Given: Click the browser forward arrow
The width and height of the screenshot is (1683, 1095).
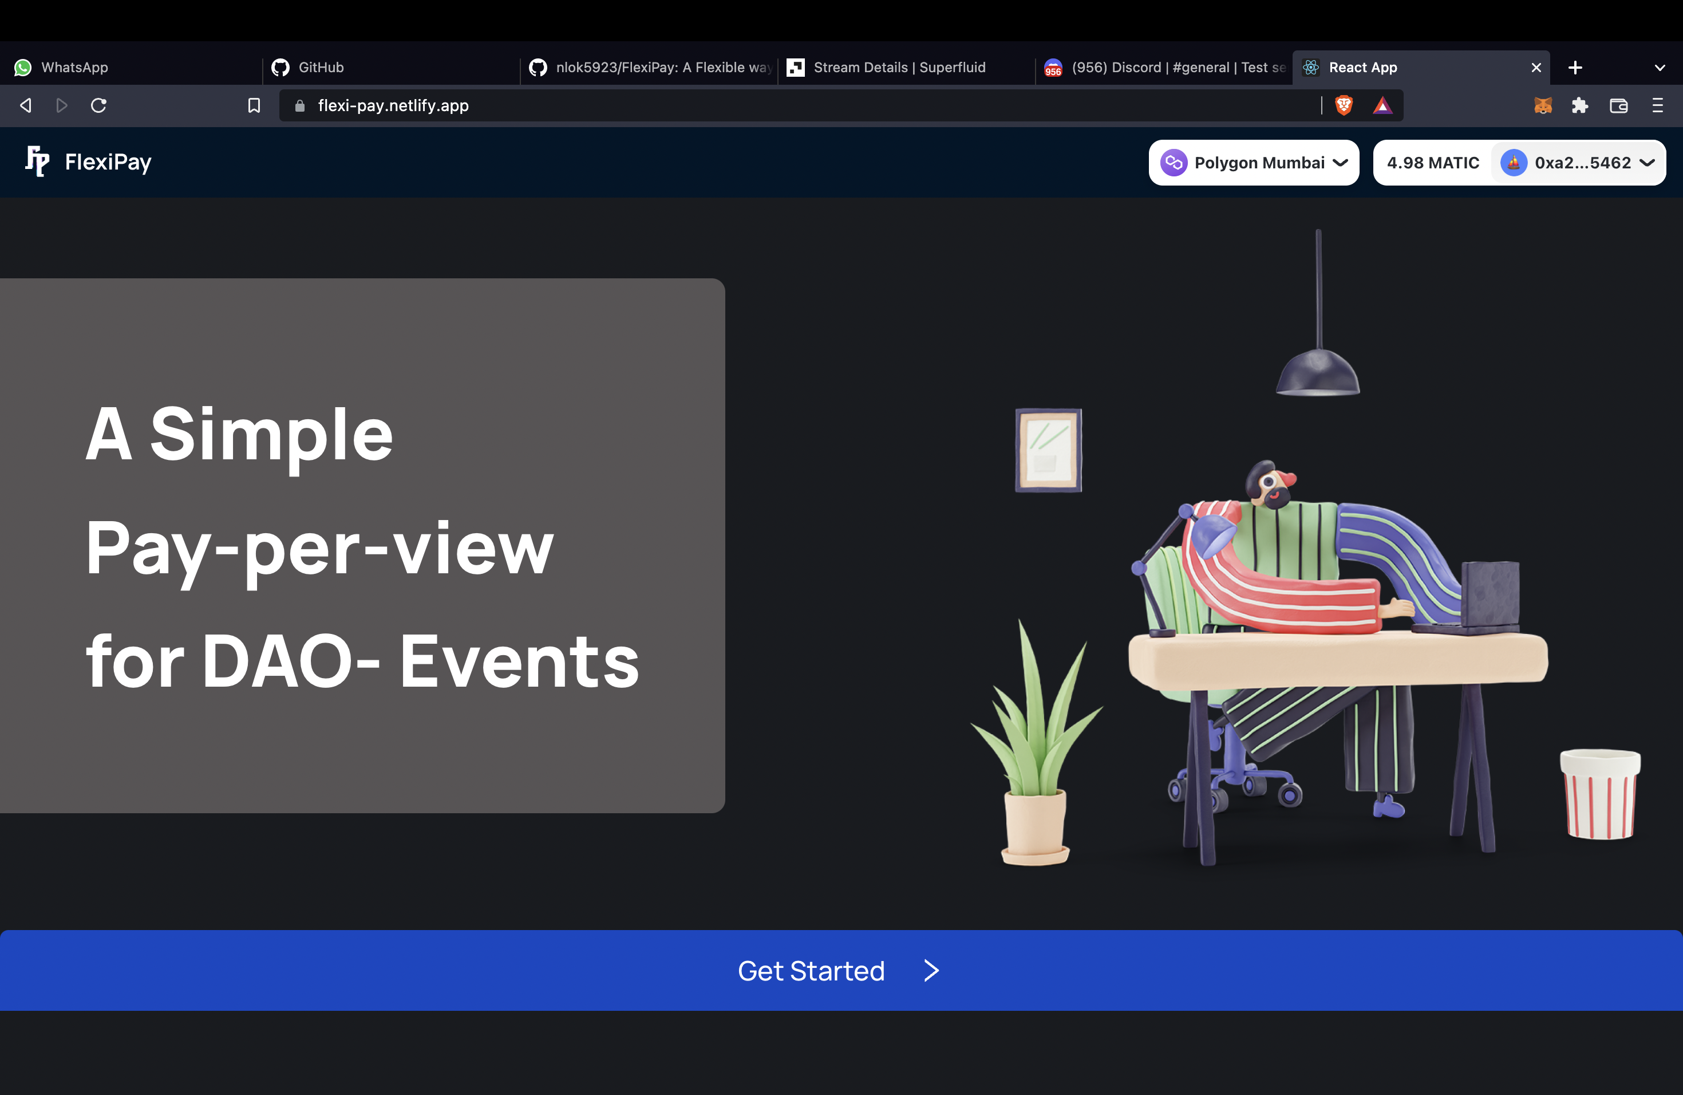Looking at the screenshot, I should pyautogui.click(x=62, y=105).
